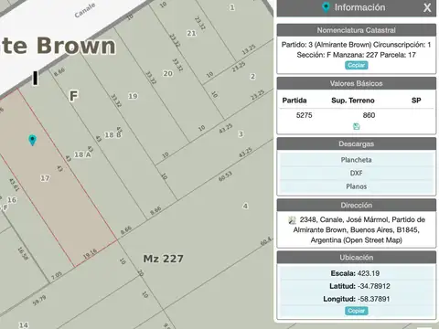
Task: Click parcel label 18 A on the map
Action: pyautogui.click(x=82, y=154)
